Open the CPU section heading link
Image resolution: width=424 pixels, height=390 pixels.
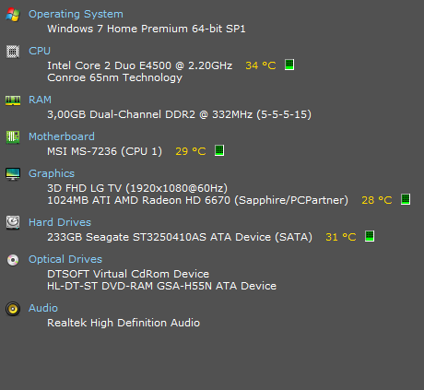[x=40, y=51]
